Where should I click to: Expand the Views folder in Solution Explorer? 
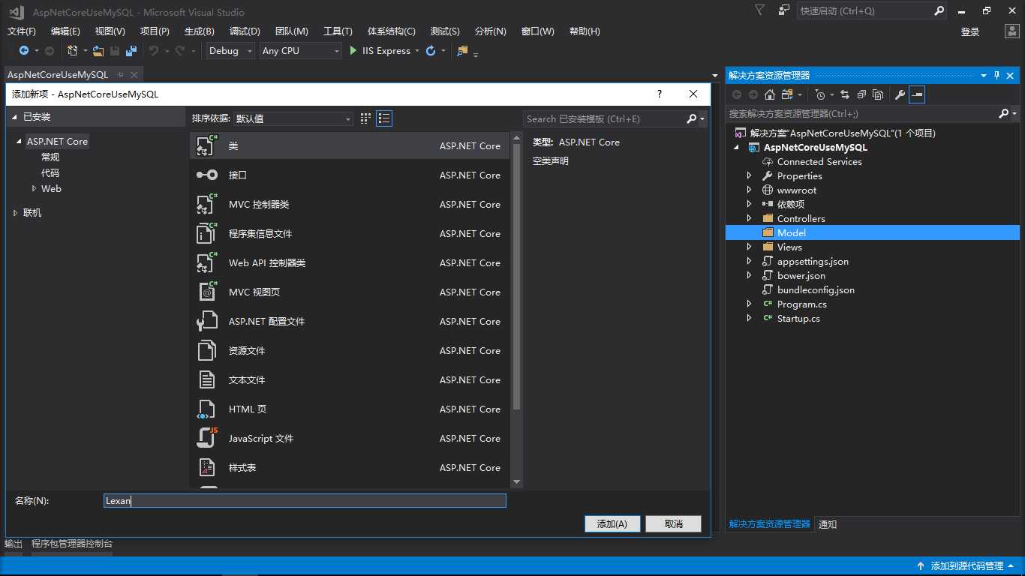749,247
